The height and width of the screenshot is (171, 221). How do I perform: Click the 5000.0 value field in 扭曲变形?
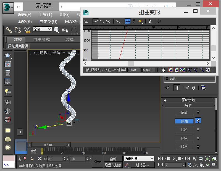149,70
